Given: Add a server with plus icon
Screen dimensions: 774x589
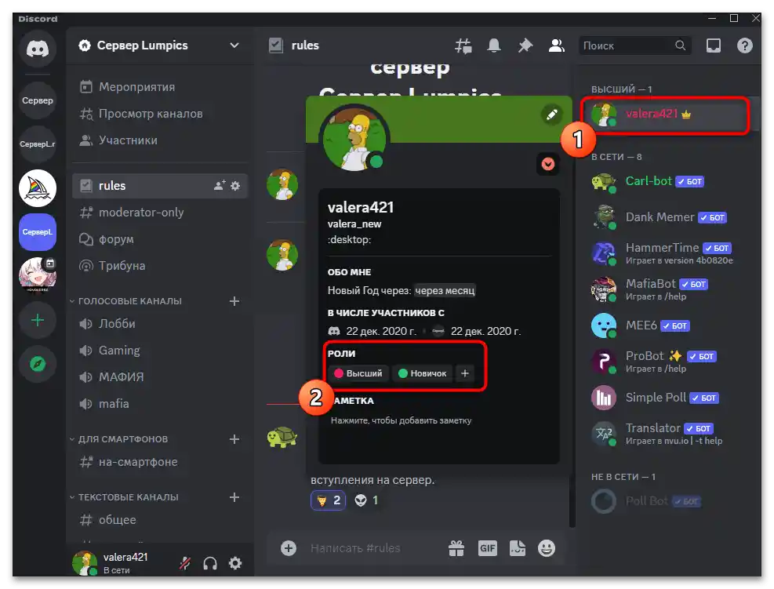Looking at the screenshot, I should (x=38, y=321).
